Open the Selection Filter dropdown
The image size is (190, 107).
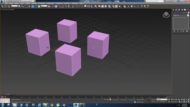point(14,6)
